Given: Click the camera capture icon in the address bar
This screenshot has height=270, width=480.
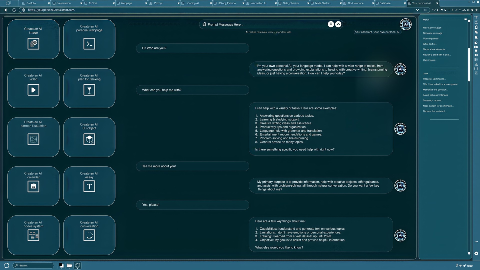Looking at the screenshot, I should tap(425, 10).
